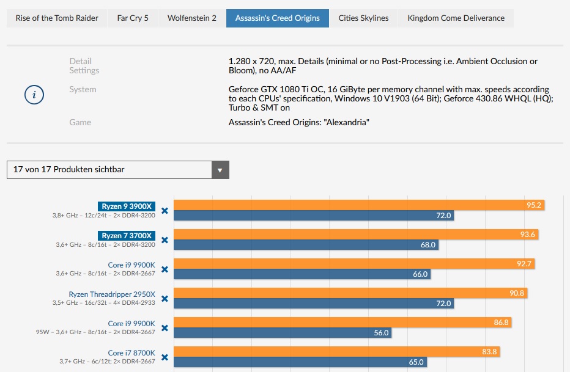
Task: Click the orange 86.8 bar
Action: 342,323
